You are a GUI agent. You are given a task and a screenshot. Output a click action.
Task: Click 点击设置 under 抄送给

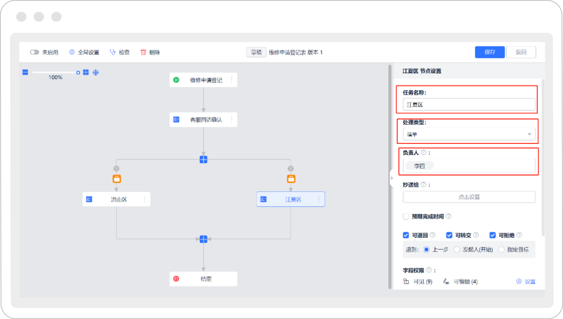(x=469, y=197)
